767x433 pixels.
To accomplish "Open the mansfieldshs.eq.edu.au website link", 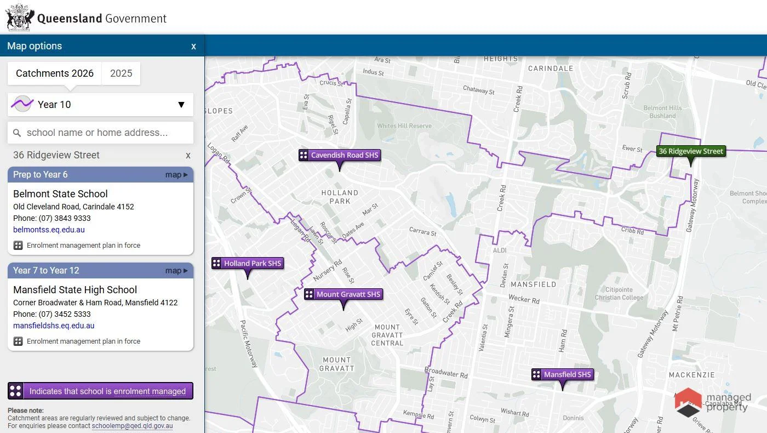I will (x=54, y=326).
